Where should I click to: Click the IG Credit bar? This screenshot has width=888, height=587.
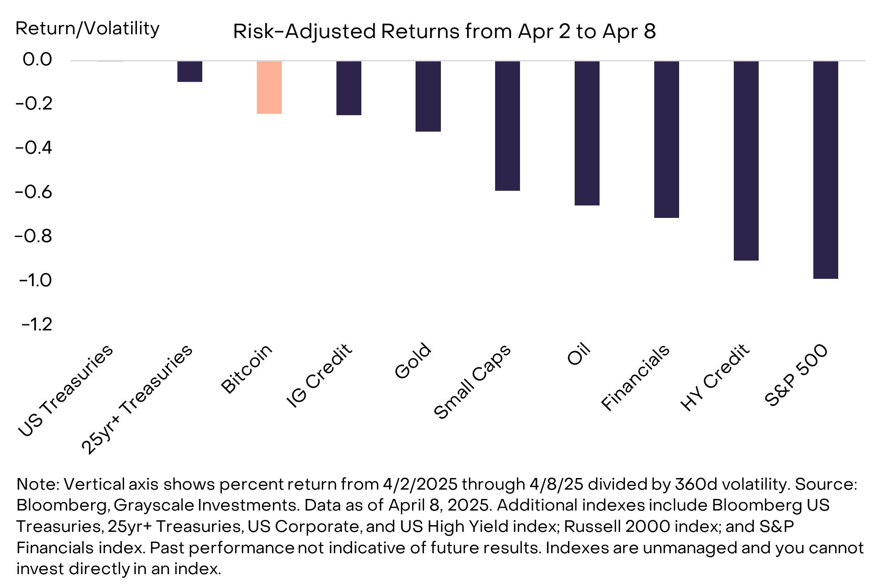(x=348, y=88)
